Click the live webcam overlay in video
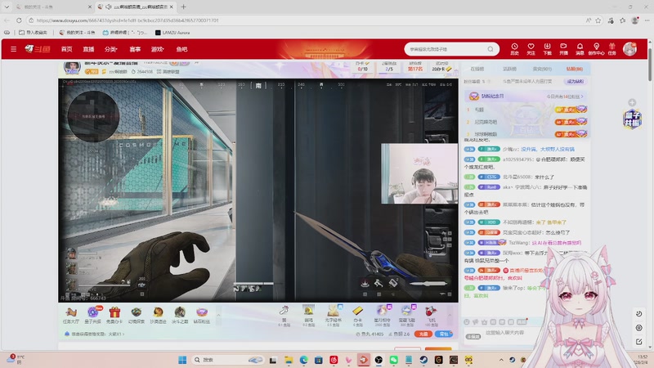 [419, 173]
